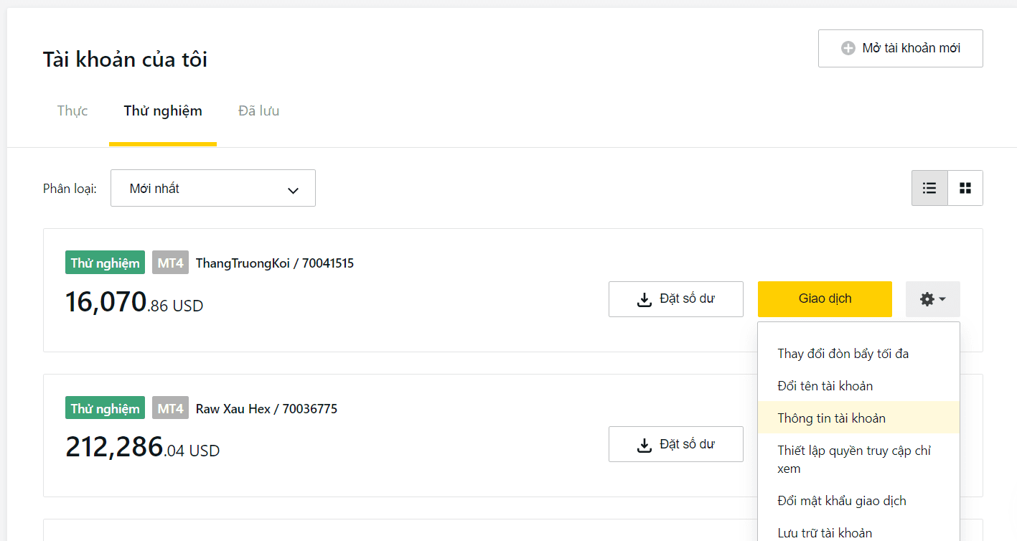The height and width of the screenshot is (541, 1017).
Task: Click Mở tài khoản mới button
Action: point(900,48)
